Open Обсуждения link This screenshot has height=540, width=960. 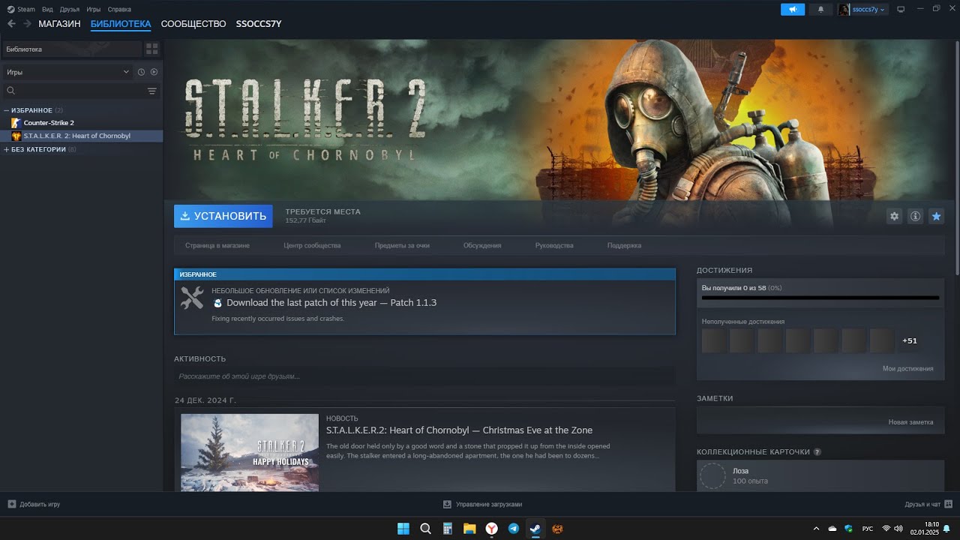tap(482, 245)
